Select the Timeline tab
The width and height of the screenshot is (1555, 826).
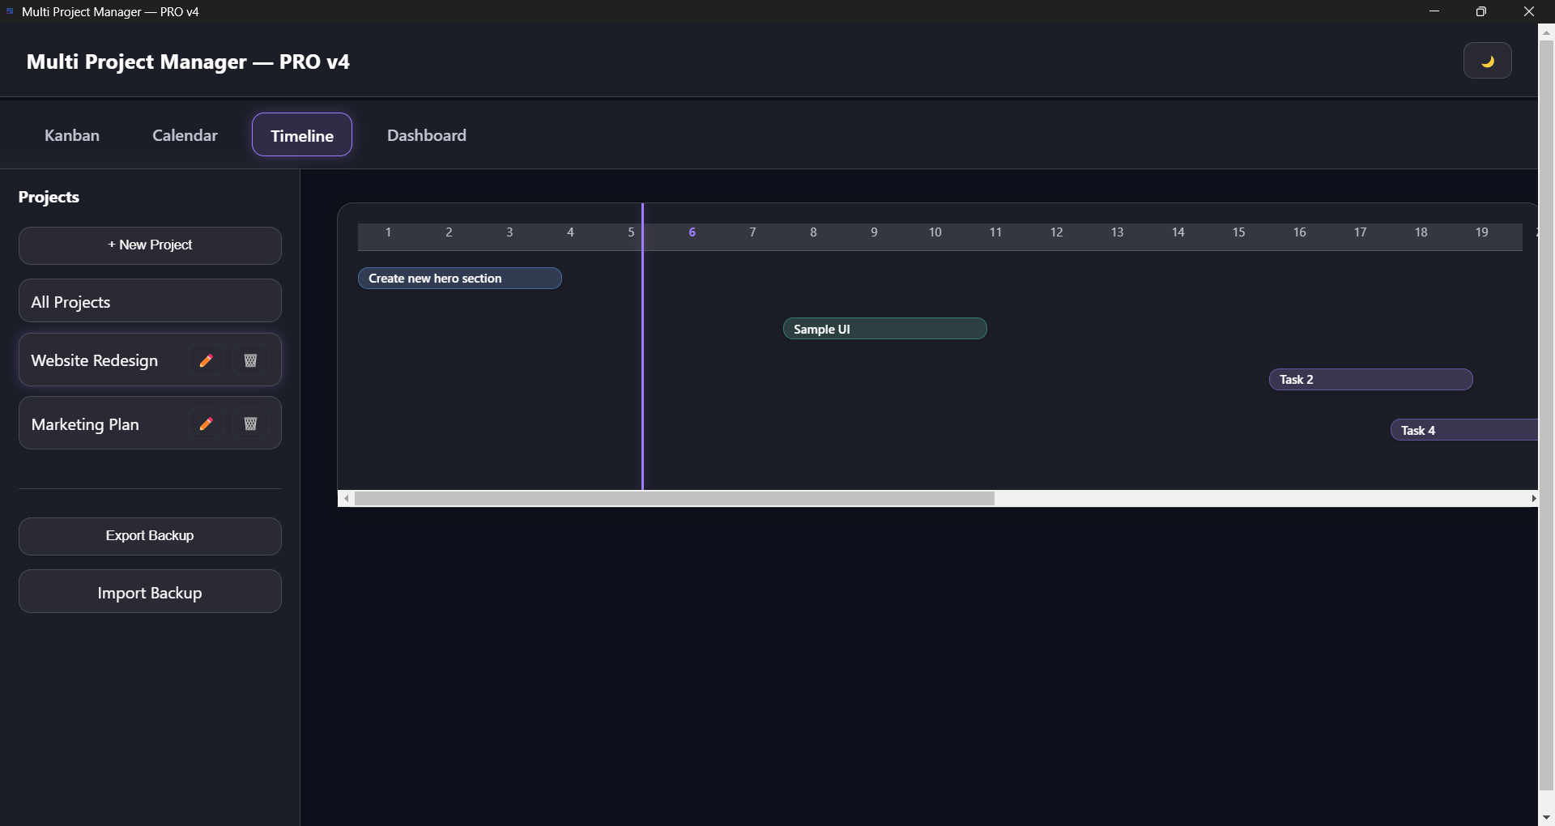[x=302, y=135]
